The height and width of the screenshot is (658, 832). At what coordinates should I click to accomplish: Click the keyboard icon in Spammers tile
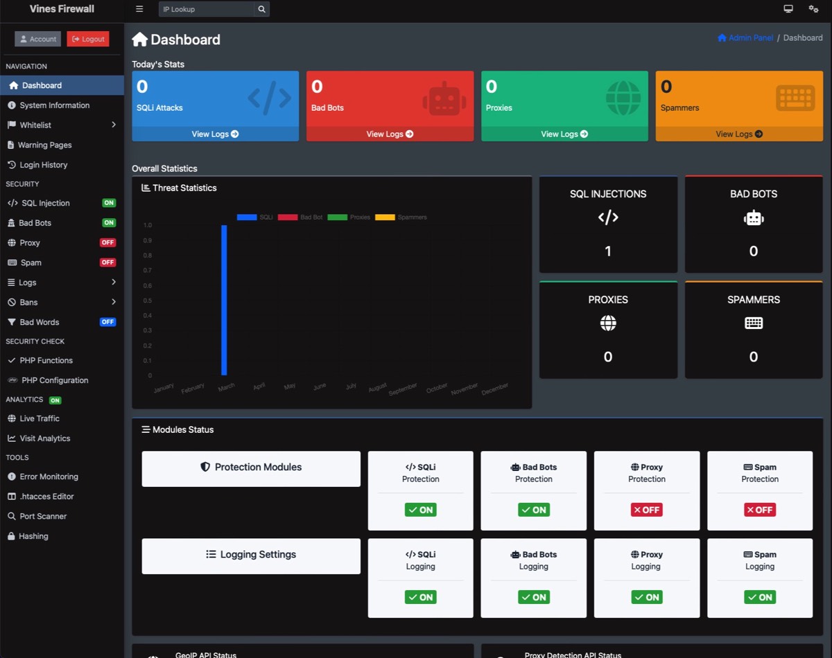754,323
